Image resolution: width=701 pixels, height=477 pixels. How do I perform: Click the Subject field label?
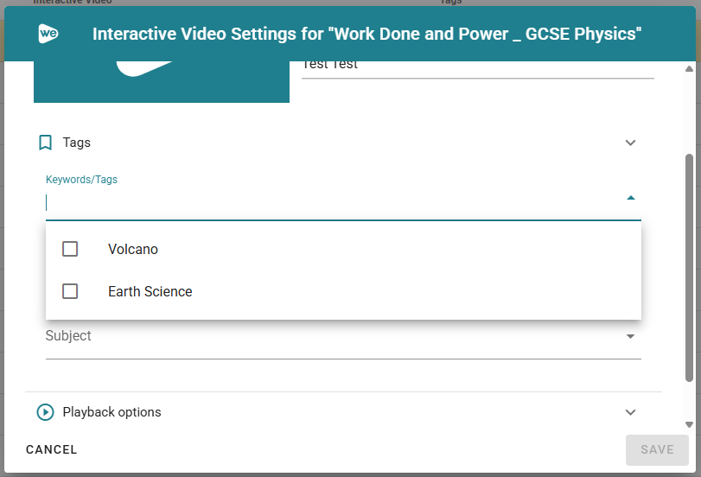click(x=68, y=336)
